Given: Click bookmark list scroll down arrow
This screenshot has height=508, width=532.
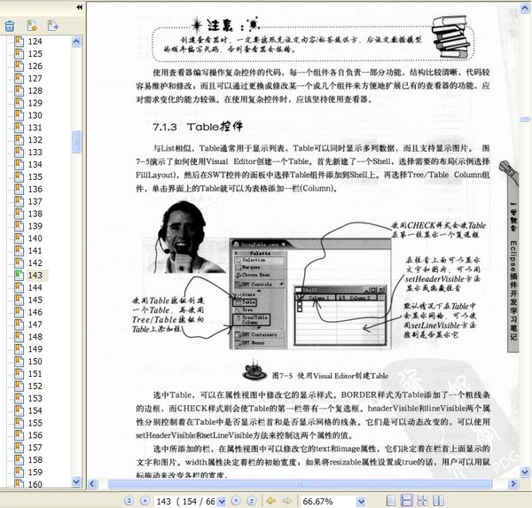Looking at the screenshot, I should [x=76, y=481].
